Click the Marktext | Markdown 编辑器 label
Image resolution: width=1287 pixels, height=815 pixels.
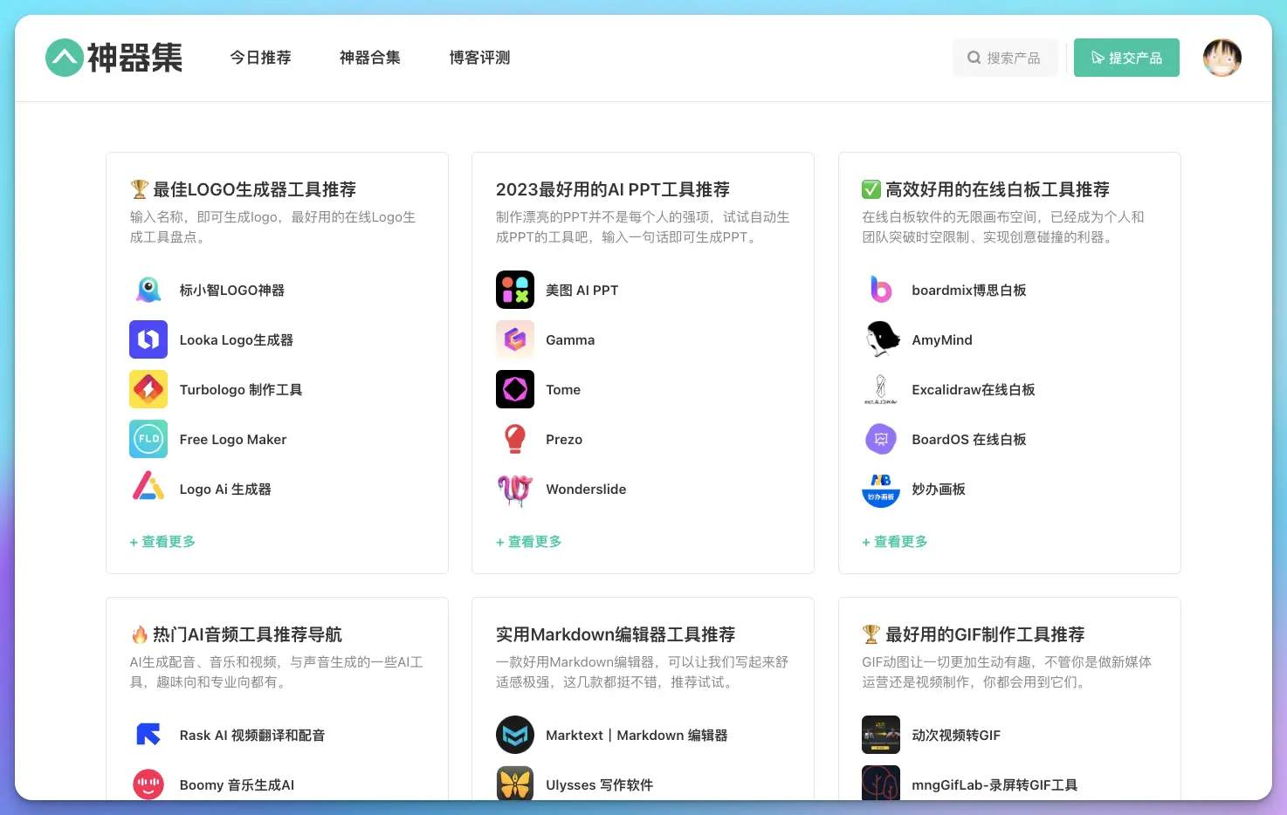point(637,735)
